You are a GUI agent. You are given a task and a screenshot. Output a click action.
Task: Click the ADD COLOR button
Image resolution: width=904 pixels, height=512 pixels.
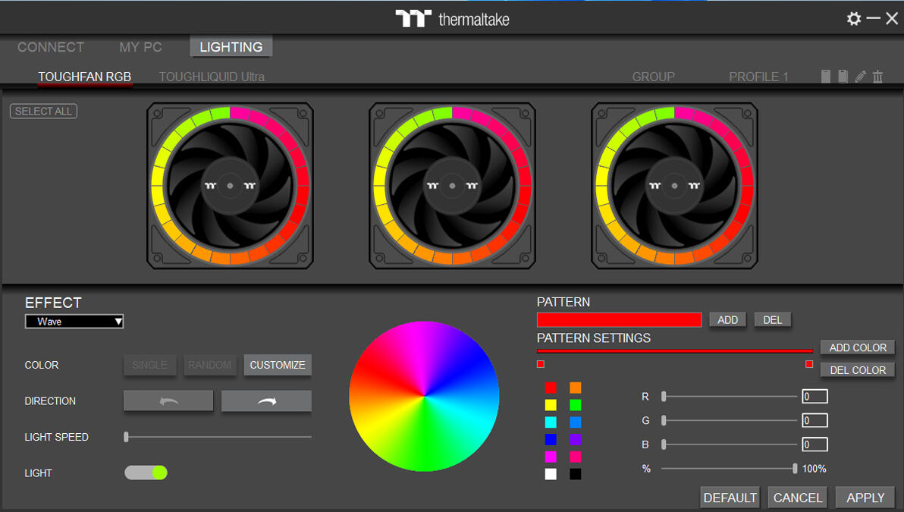click(x=858, y=347)
